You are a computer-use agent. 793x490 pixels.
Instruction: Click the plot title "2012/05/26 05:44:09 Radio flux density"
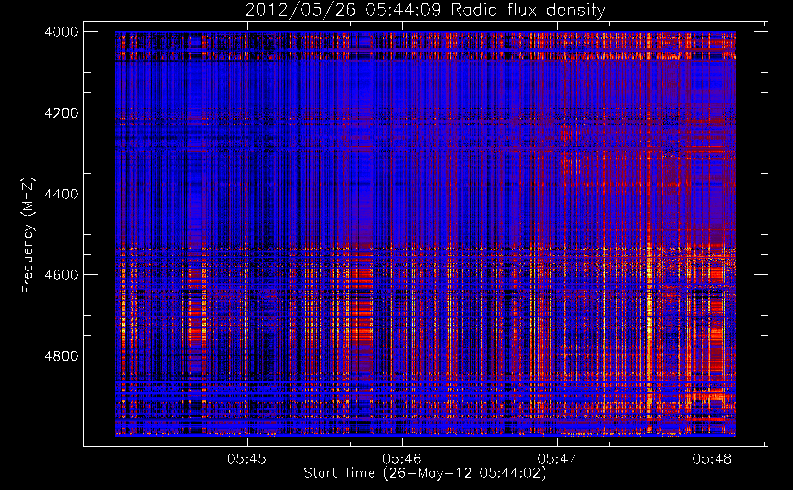click(425, 10)
